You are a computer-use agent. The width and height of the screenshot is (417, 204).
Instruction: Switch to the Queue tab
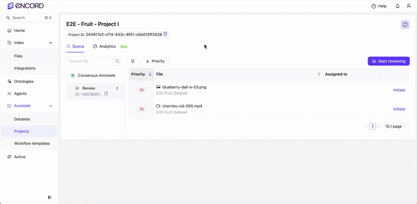tap(75, 46)
